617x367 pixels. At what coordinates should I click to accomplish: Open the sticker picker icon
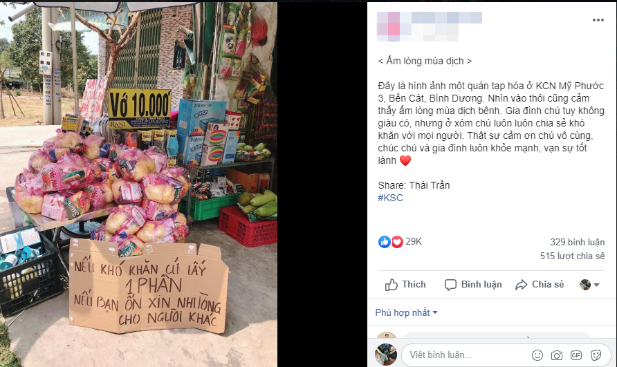click(x=596, y=355)
